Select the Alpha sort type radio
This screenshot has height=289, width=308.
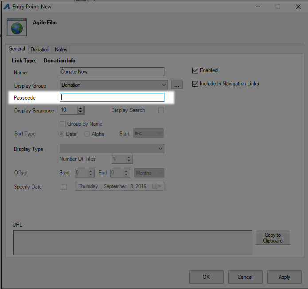87,134
